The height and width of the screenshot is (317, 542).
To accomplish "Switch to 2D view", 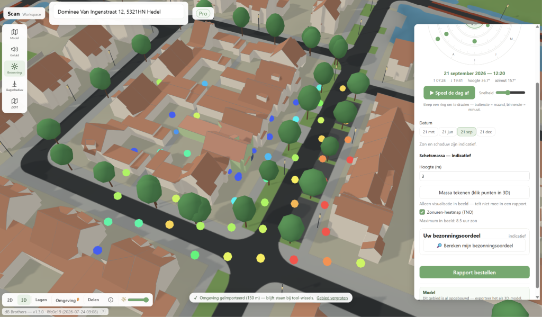I will (x=10, y=300).
